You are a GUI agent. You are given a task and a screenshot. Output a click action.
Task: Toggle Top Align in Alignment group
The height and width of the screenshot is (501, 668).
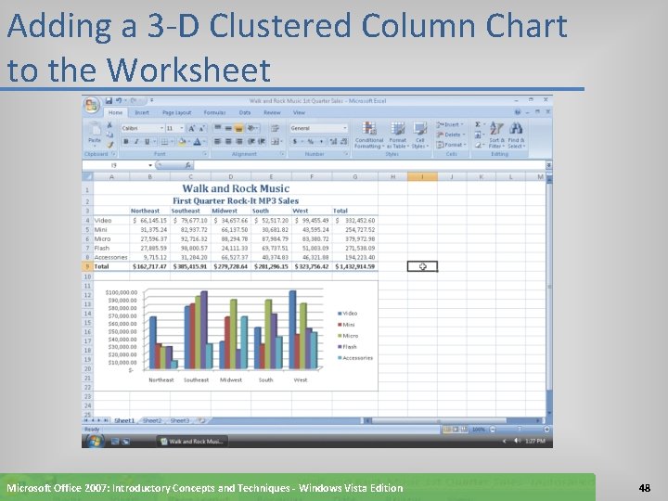coord(218,128)
